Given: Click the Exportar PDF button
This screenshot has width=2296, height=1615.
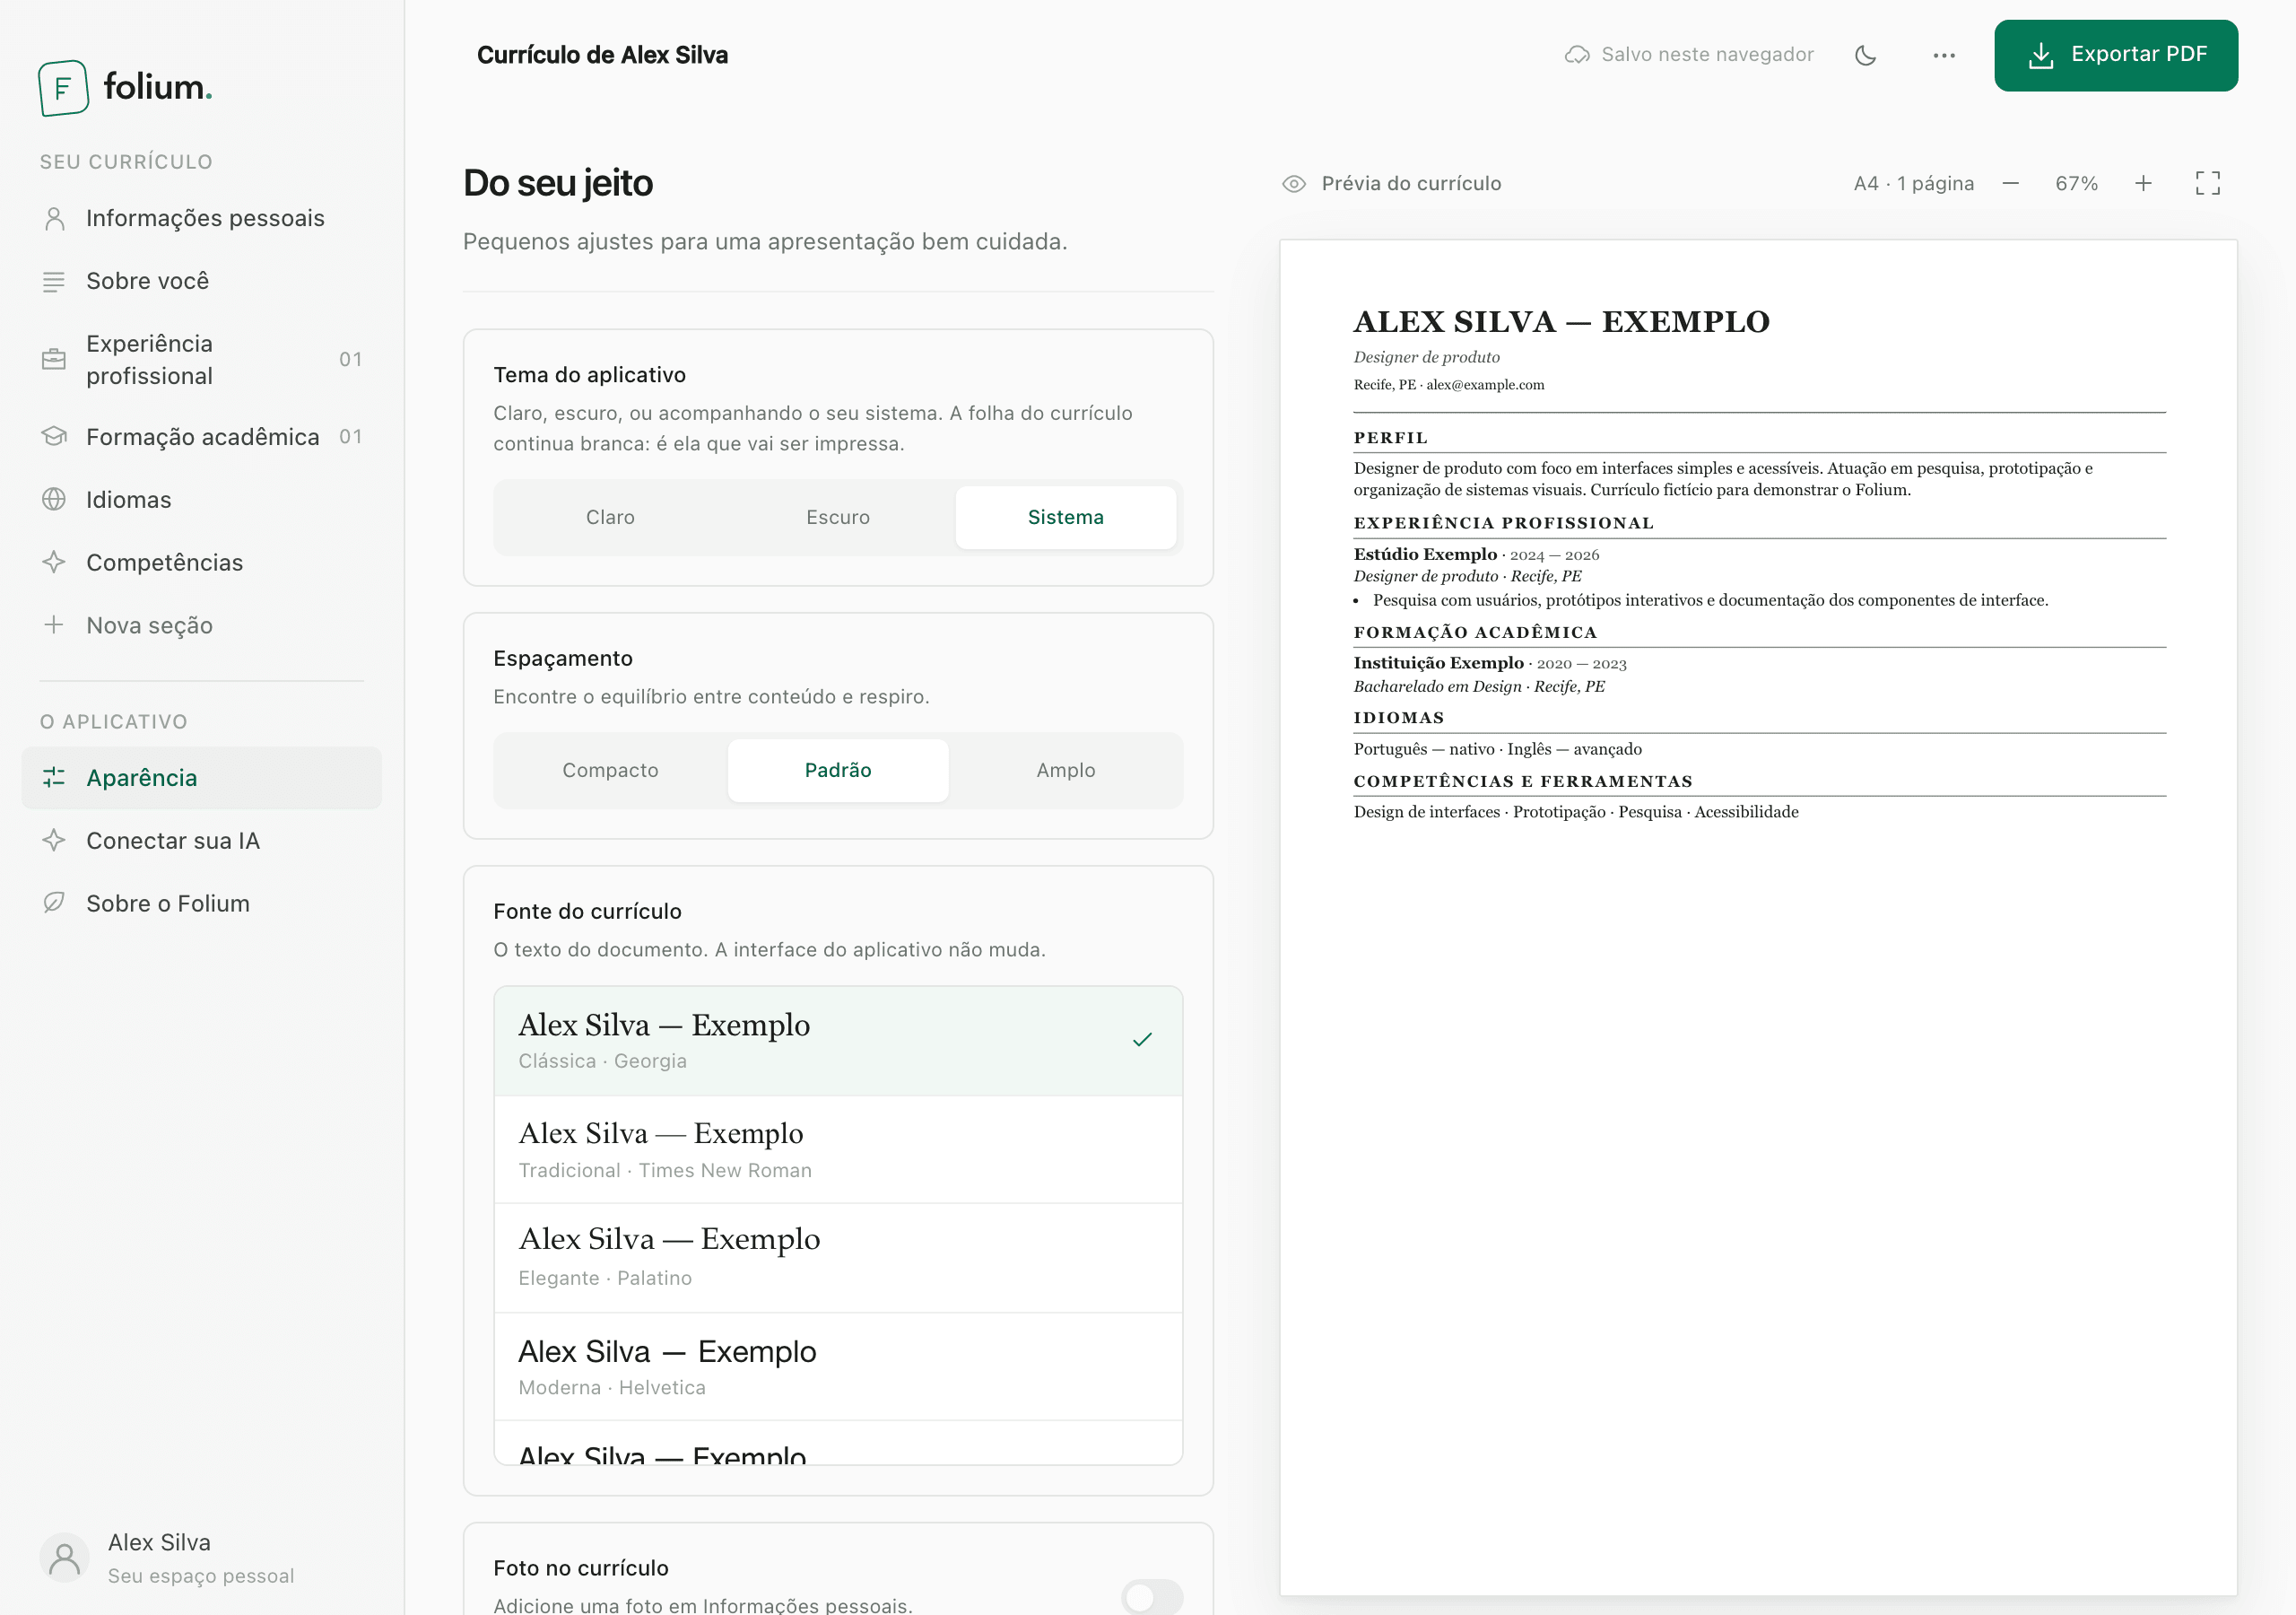Looking at the screenshot, I should [x=2116, y=56].
